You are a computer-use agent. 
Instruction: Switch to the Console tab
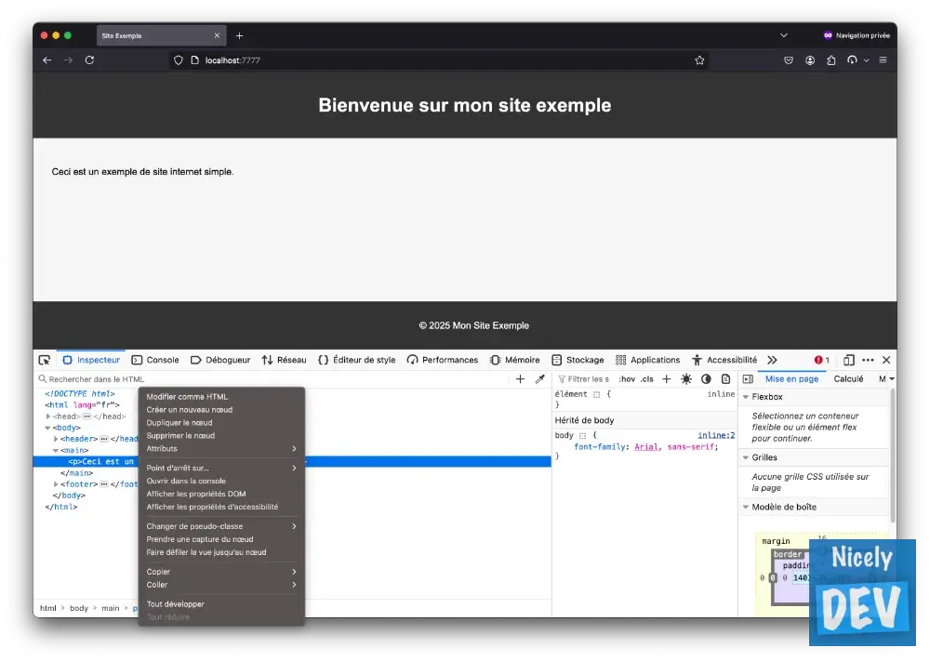coord(155,360)
